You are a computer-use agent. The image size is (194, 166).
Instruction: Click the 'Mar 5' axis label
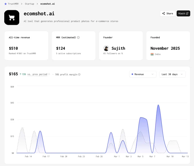click(140, 156)
